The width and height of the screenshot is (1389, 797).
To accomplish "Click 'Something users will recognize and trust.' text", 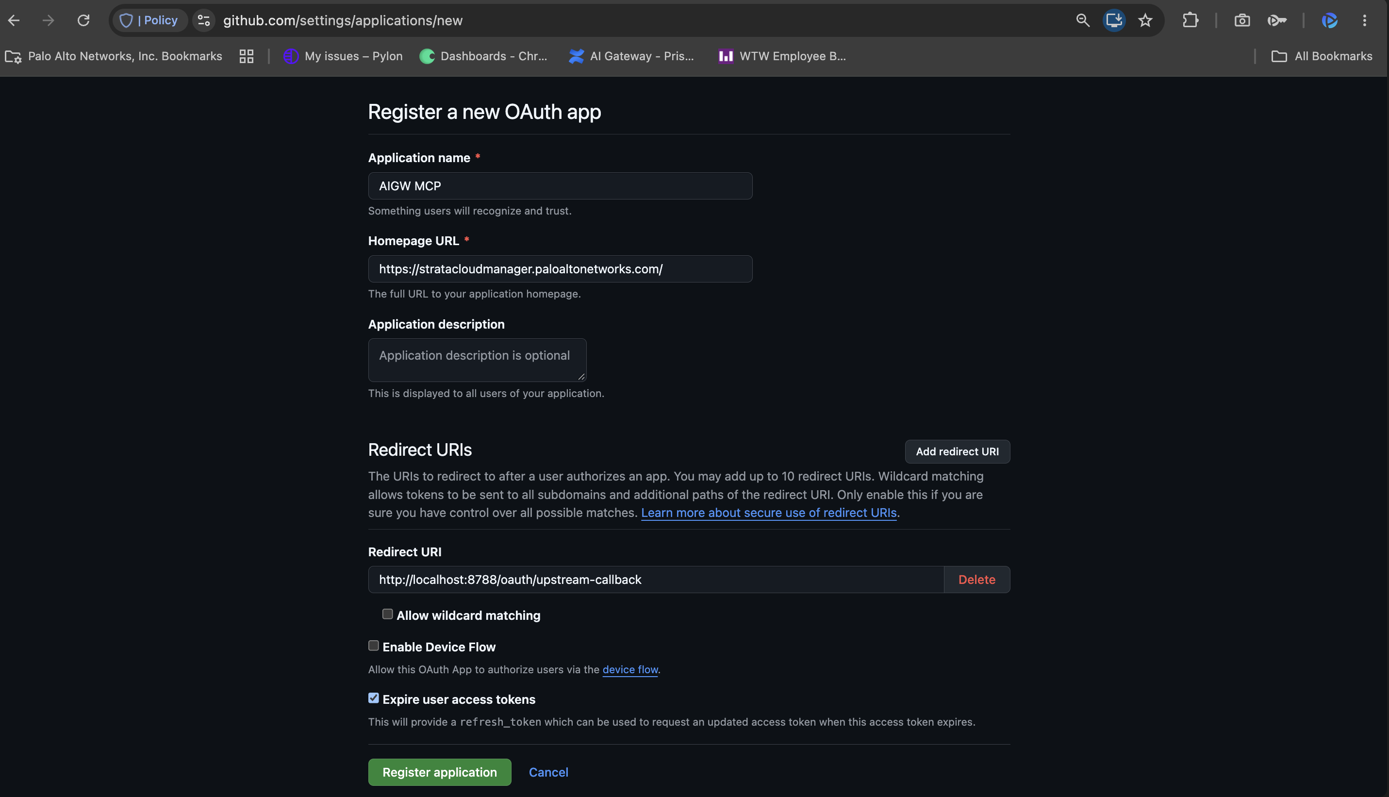I will point(470,211).
